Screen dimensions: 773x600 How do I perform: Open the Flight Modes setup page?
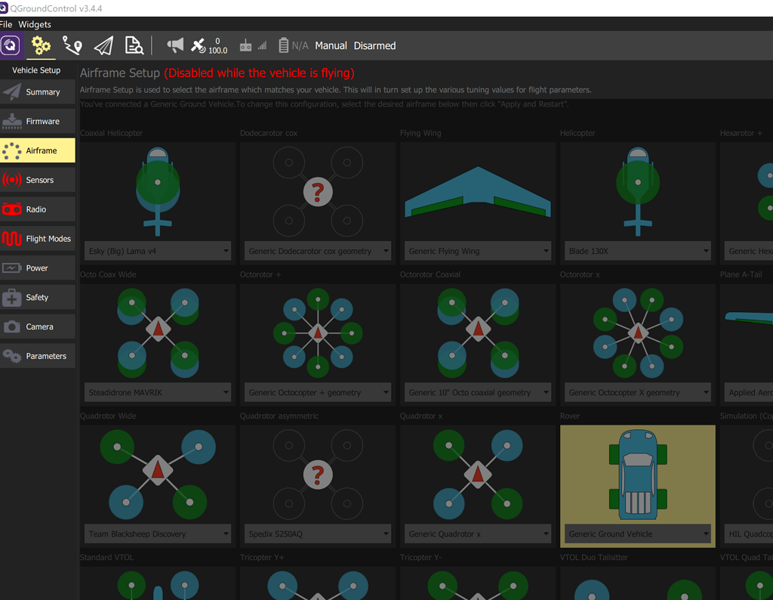[x=38, y=239]
